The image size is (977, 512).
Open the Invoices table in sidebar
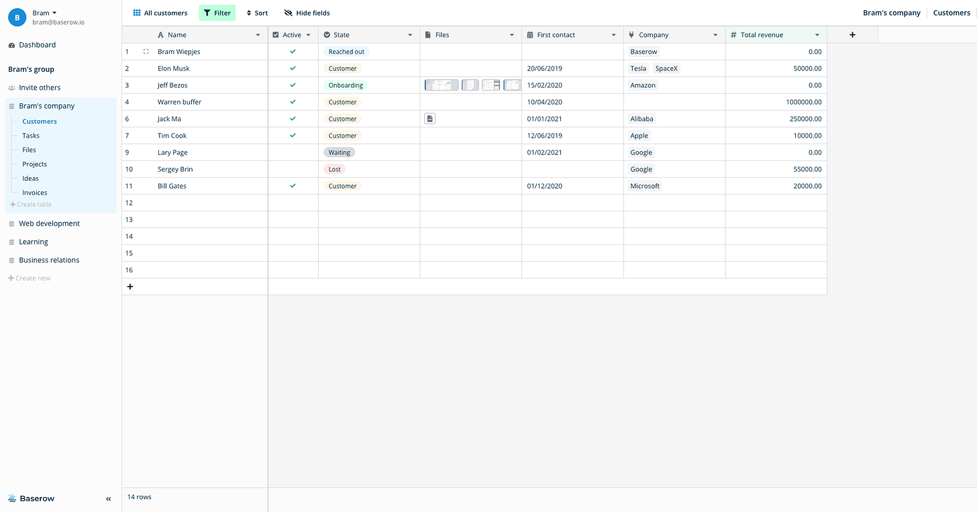(35, 193)
